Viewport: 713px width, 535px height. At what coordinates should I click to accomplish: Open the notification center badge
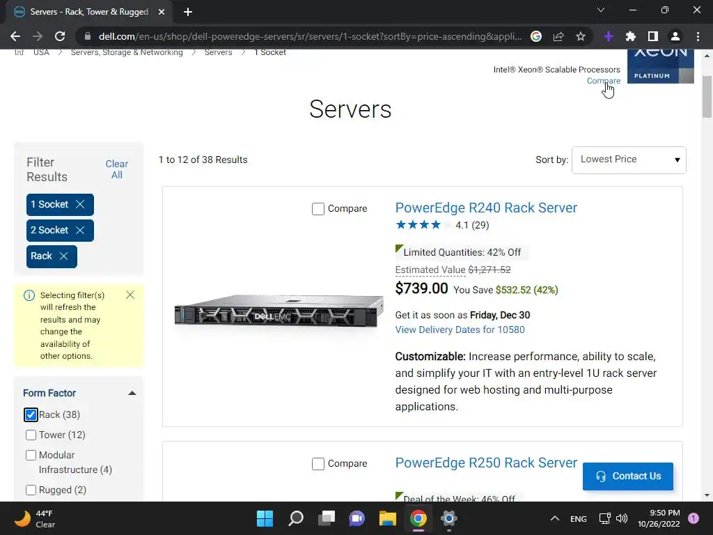[x=694, y=518]
